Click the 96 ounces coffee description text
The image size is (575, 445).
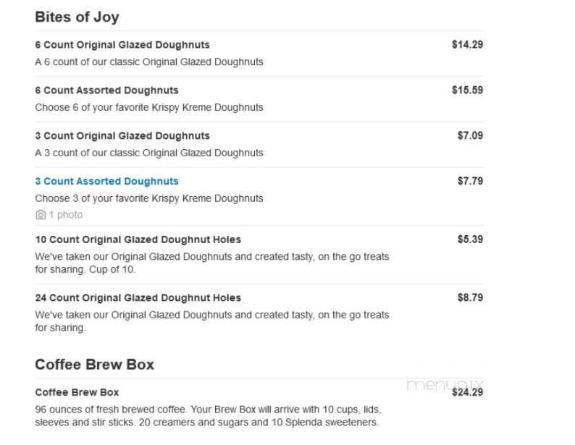(207, 416)
